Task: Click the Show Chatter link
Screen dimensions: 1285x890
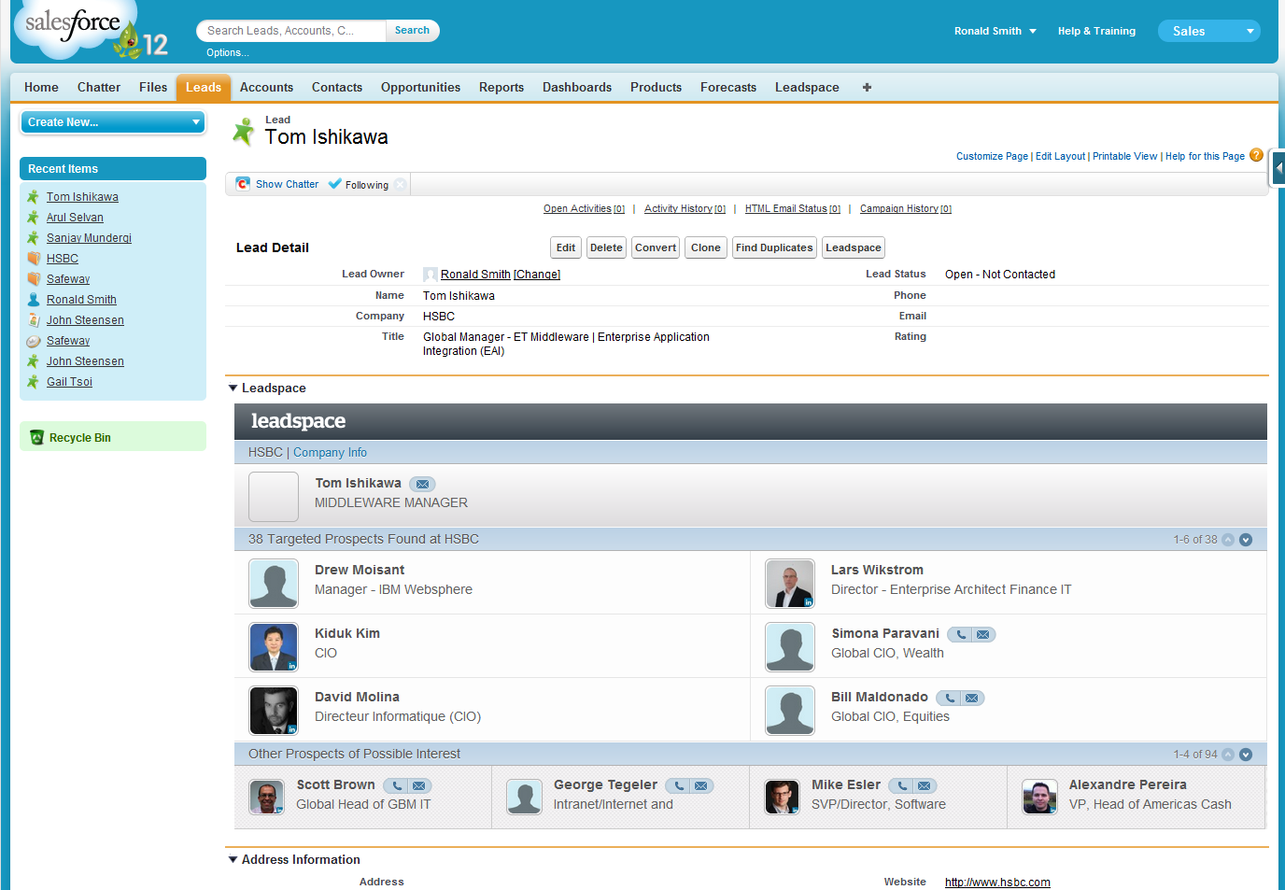Action: point(287,184)
